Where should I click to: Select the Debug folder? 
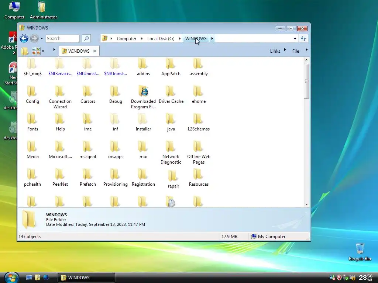tap(116, 95)
